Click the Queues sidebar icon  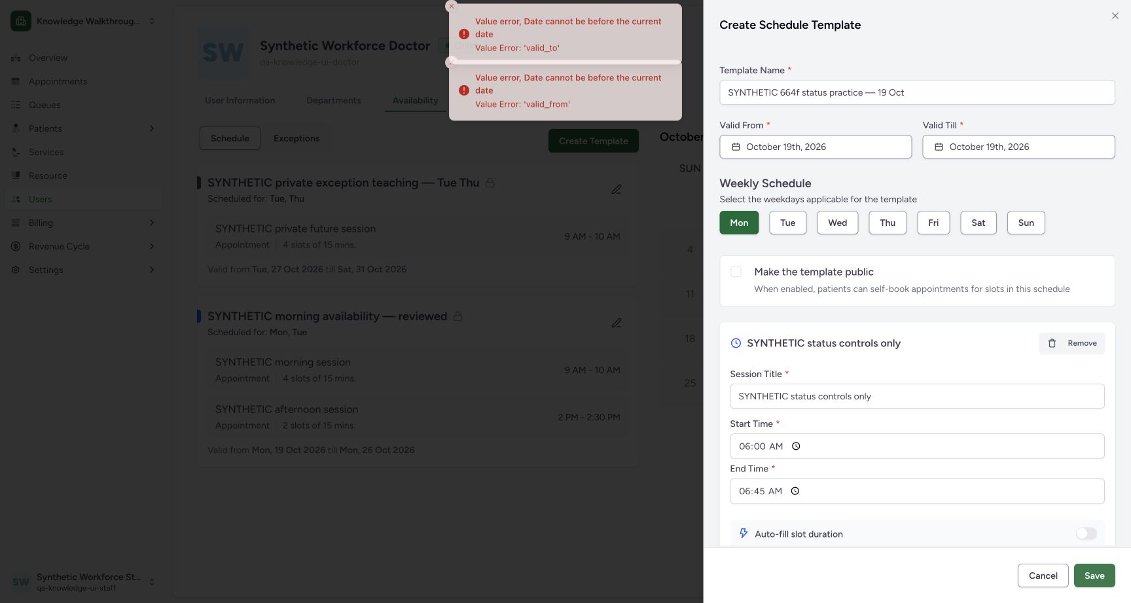[x=16, y=105]
